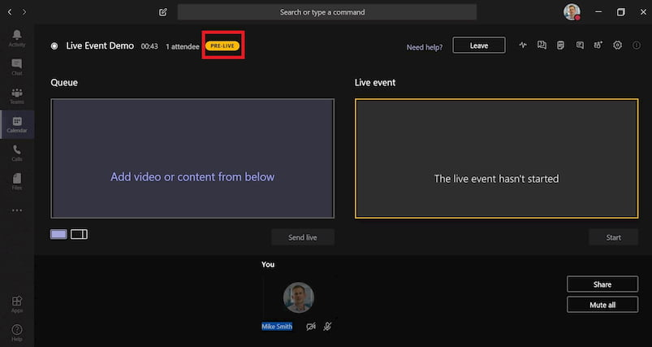This screenshot has width=652, height=347.
Task: Leave the live event
Action: [479, 46]
